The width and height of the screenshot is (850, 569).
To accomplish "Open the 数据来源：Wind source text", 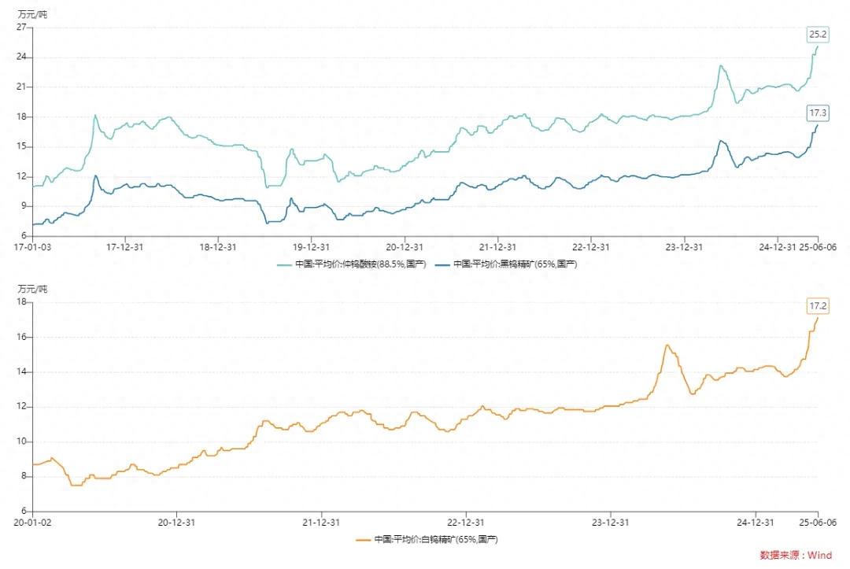I will click(x=796, y=555).
